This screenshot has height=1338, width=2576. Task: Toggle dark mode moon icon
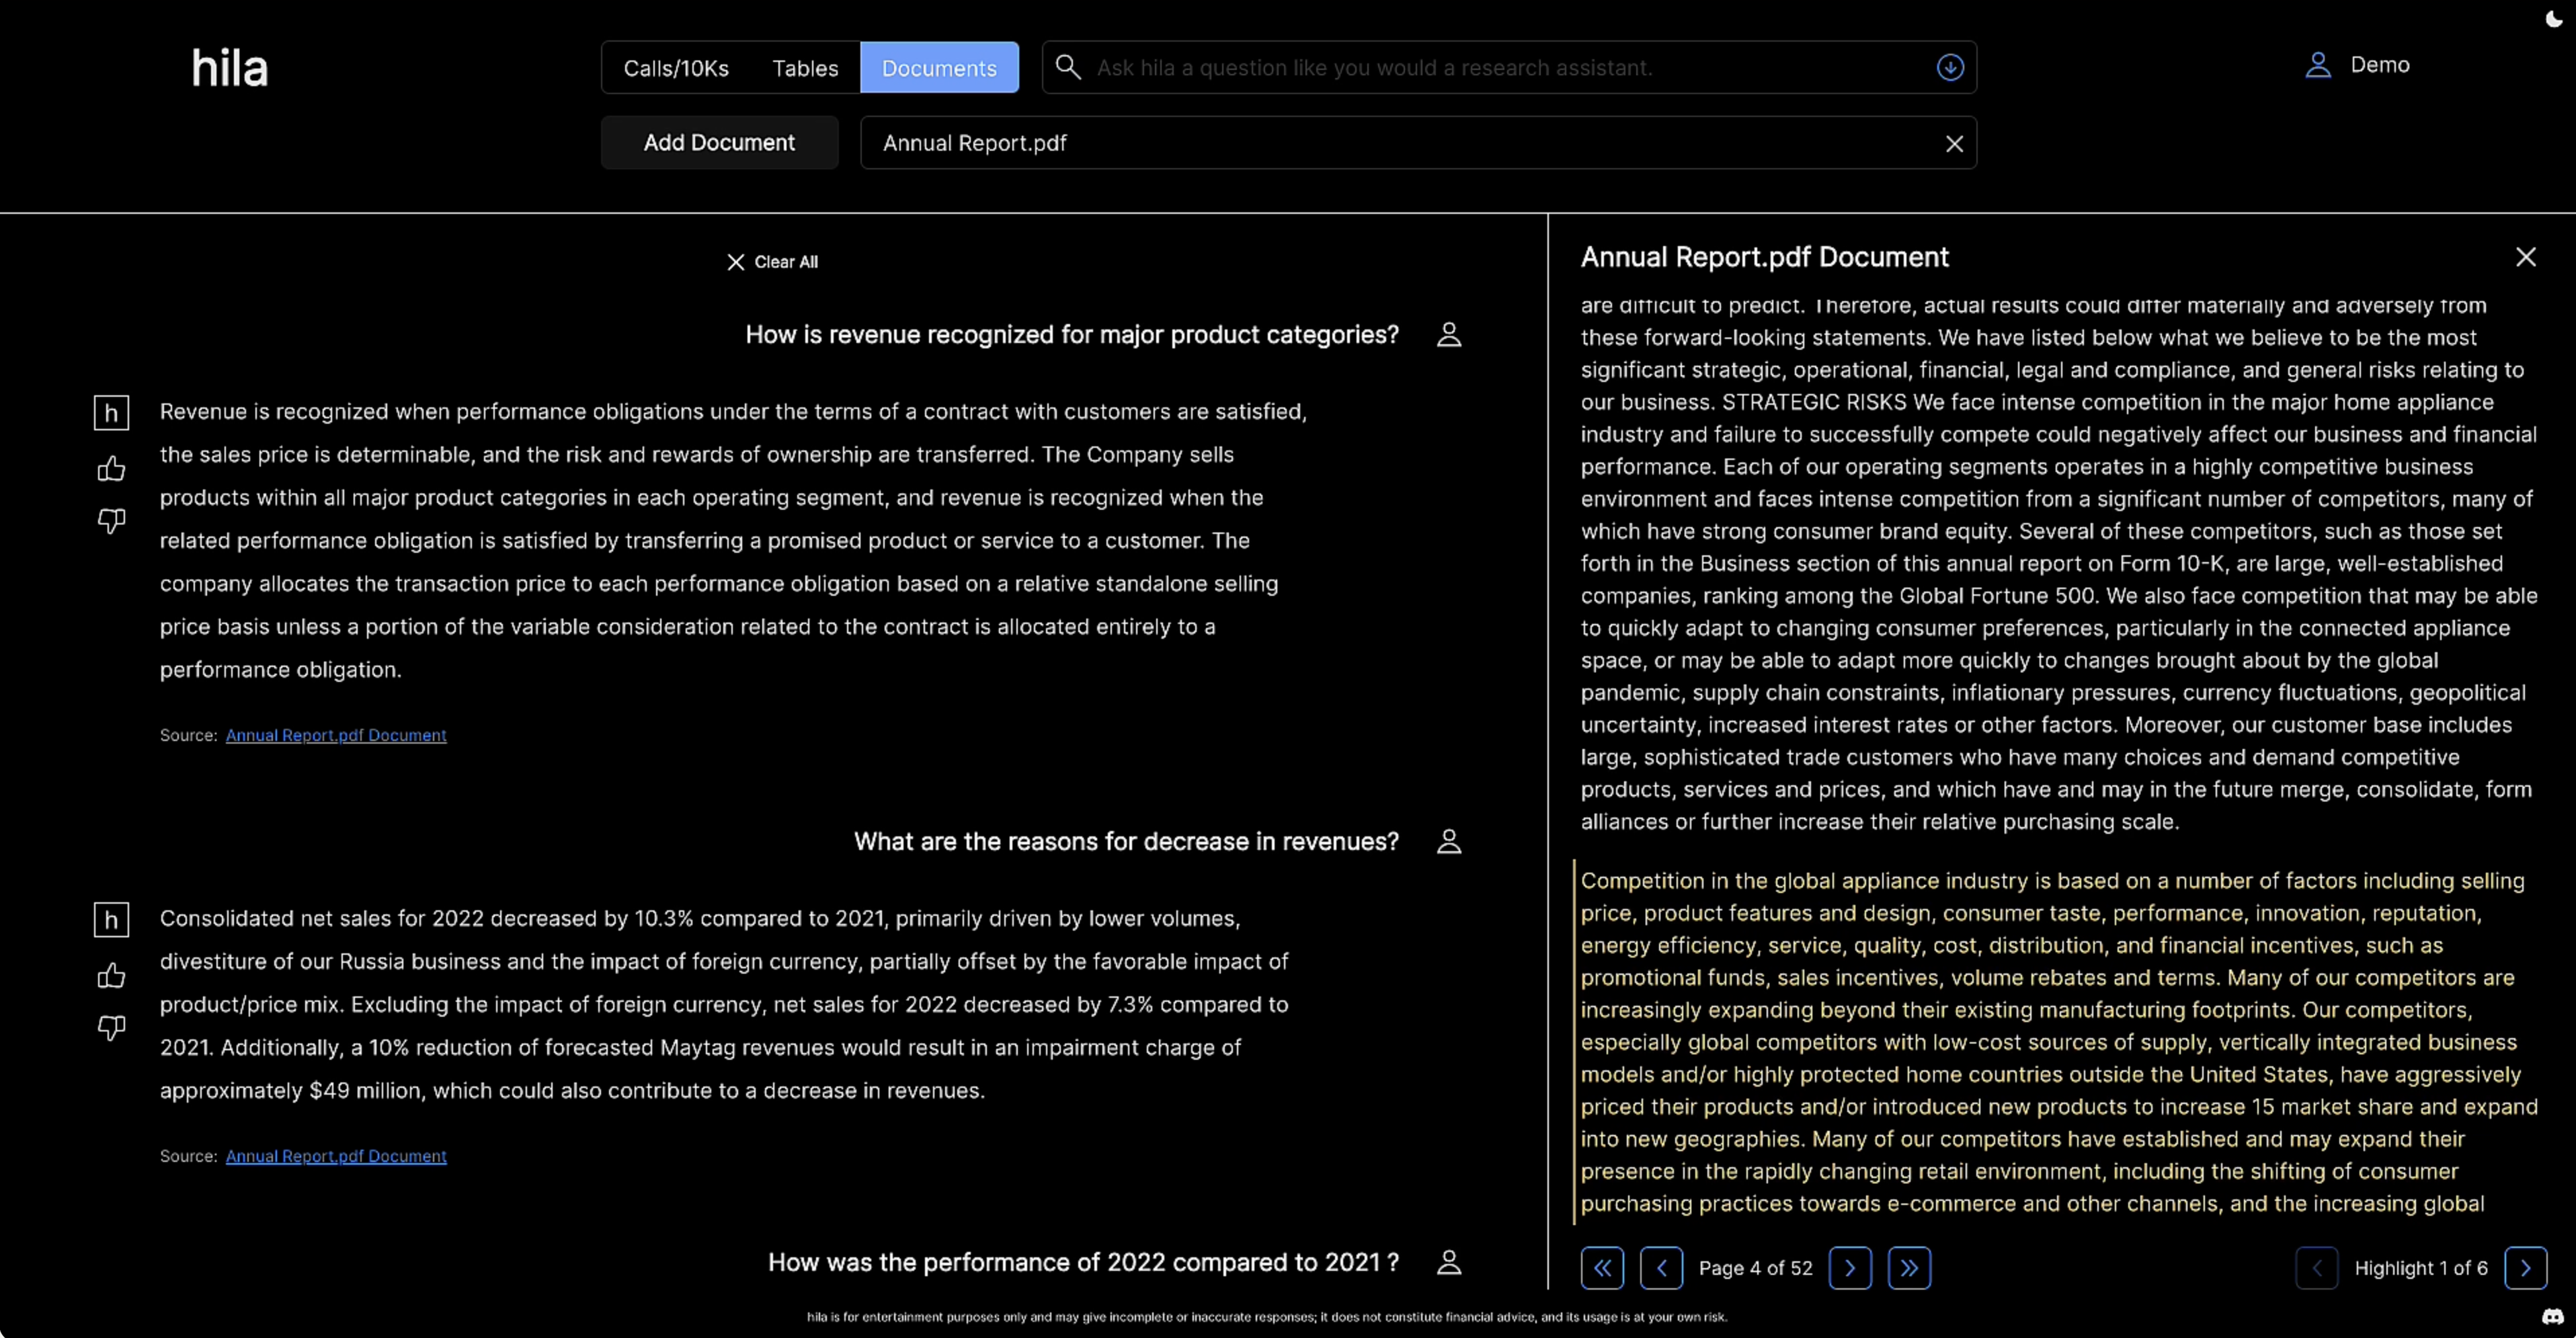2552,19
